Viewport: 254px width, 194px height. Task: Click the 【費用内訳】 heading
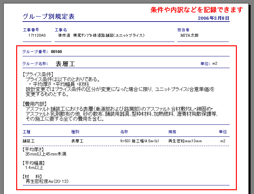(x=35, y=104)
